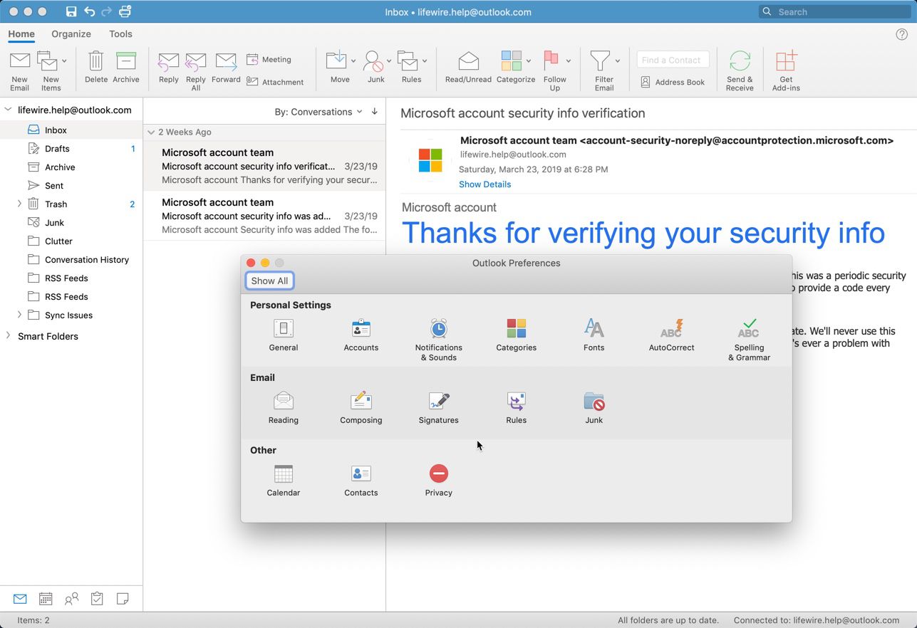The height and width of the screenshot is (628, 917).
Task: Open Junk dropdown arrow in ribbon
Action: (389, 61)
